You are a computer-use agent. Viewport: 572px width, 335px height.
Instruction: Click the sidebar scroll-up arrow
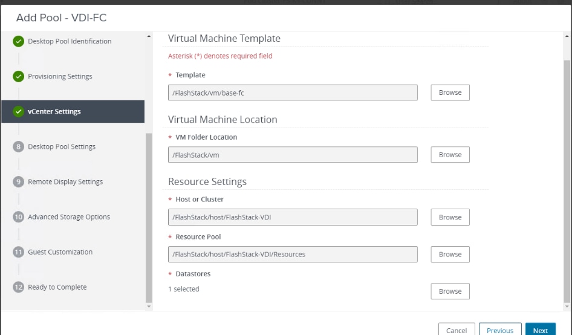coord(149,37)
